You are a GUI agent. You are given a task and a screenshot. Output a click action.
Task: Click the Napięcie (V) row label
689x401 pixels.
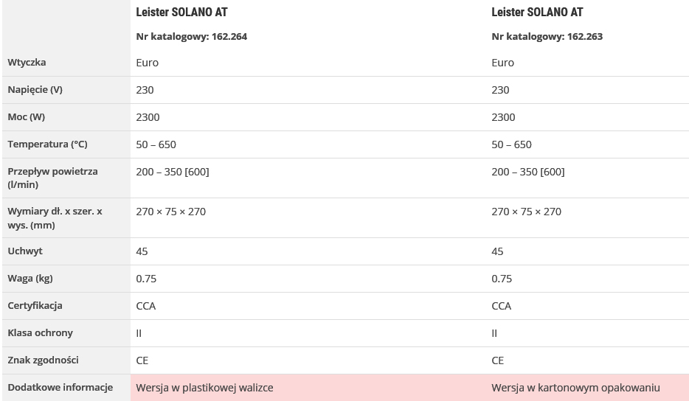[35, 90]
